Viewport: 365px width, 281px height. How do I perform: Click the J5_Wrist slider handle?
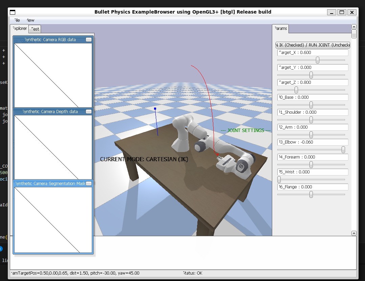(x=279, y=180)
